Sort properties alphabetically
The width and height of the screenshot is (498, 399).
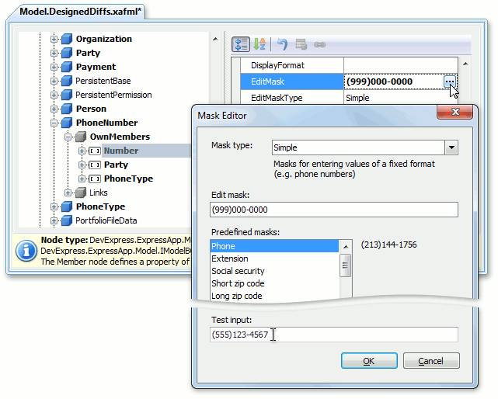click(x=259, y=44)
